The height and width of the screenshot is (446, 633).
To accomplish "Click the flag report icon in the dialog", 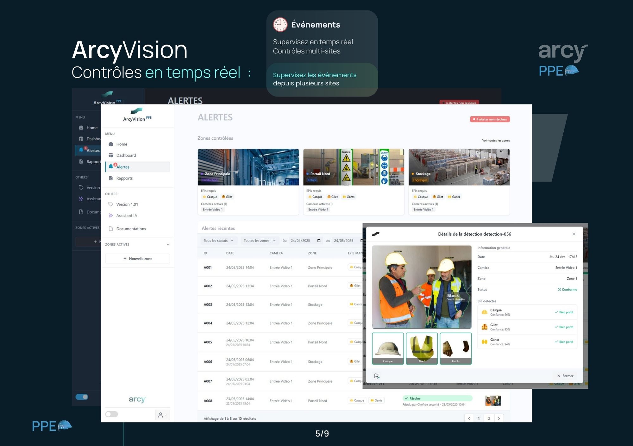I will [377, 376].
